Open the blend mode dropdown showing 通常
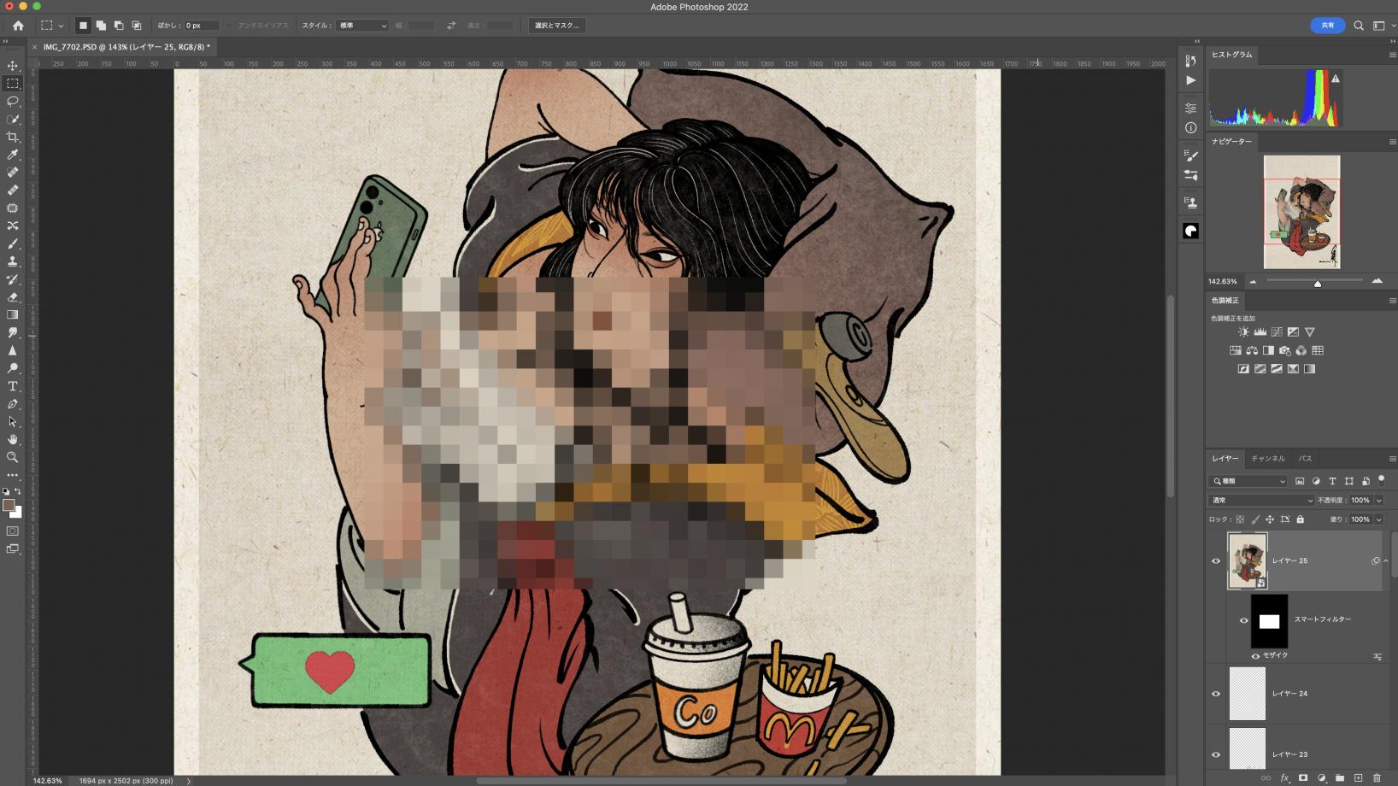1398x786 pixels. [1261, 501]
